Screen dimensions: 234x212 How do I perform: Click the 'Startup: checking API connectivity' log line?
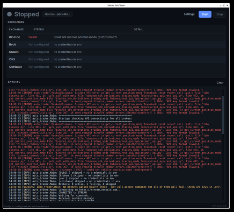point(70,119)
